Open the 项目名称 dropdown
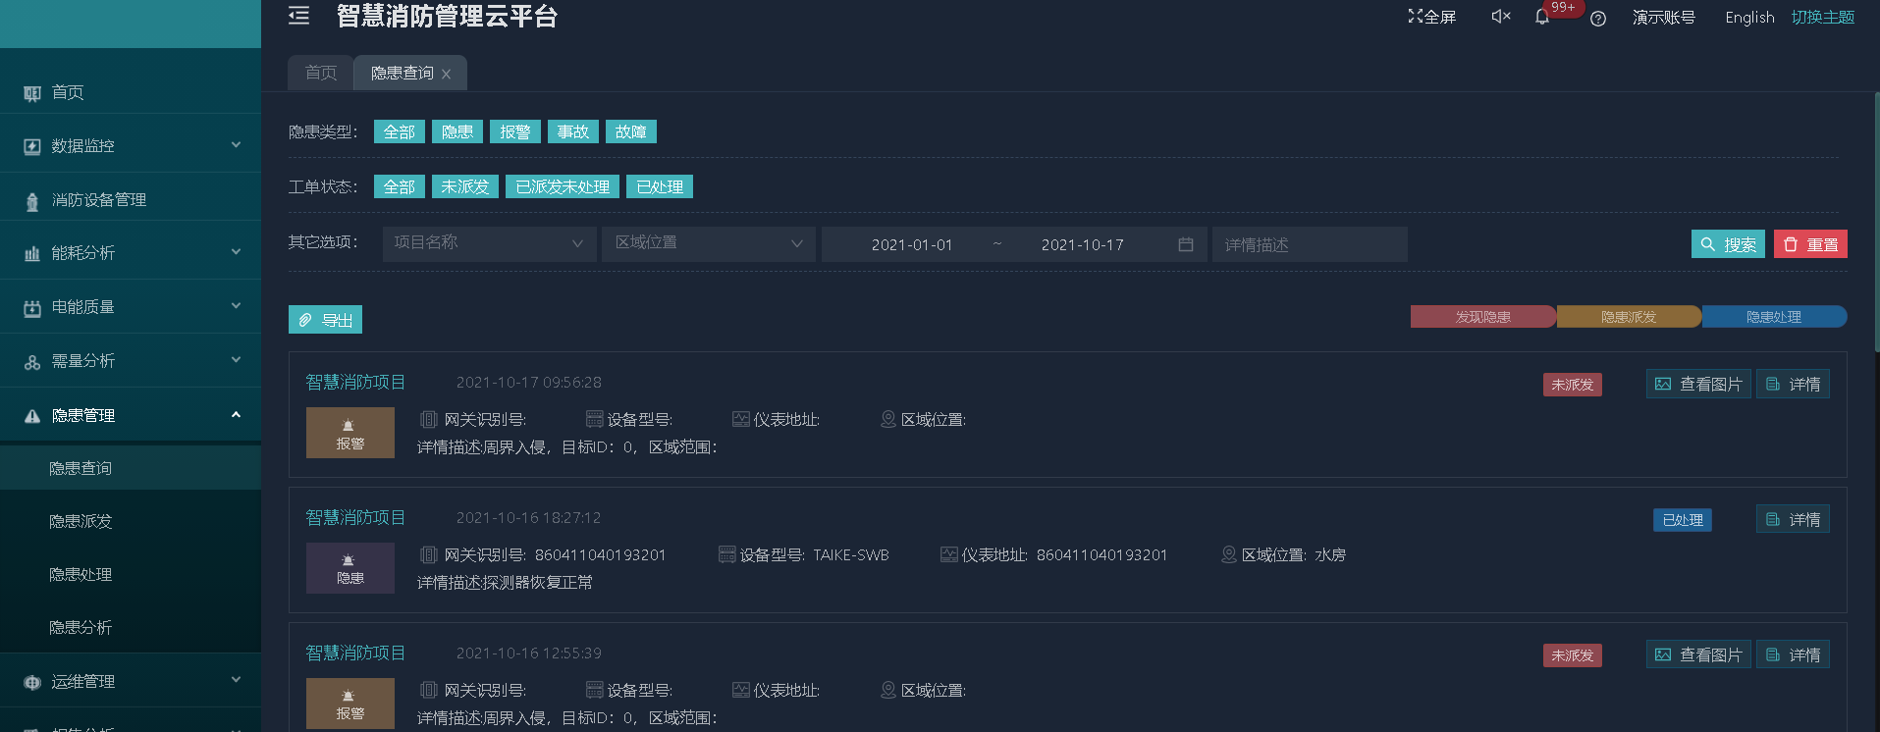1880x732 pixels. tap(489, 243)
